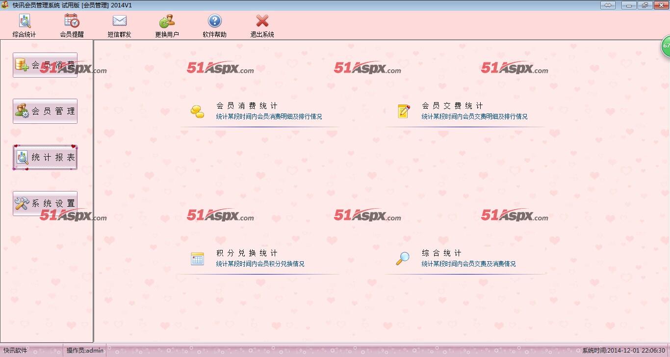
Task: Click the app icon in the title bar
Action: coord(5,5)
